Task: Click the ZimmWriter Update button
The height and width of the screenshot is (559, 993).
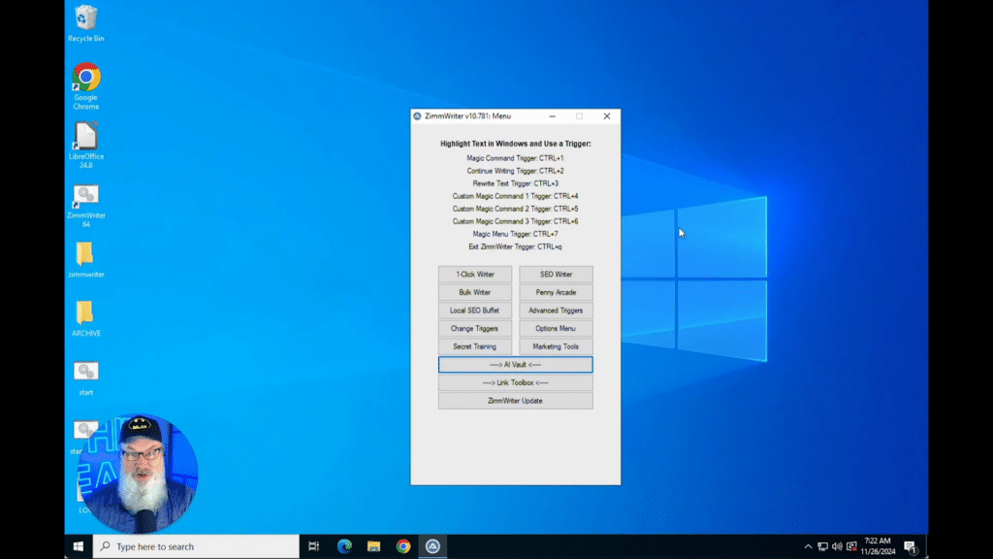Action: point(516,401)
